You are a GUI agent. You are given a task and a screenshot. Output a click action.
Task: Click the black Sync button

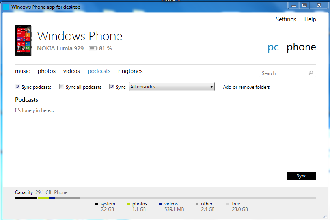point(301,176)
